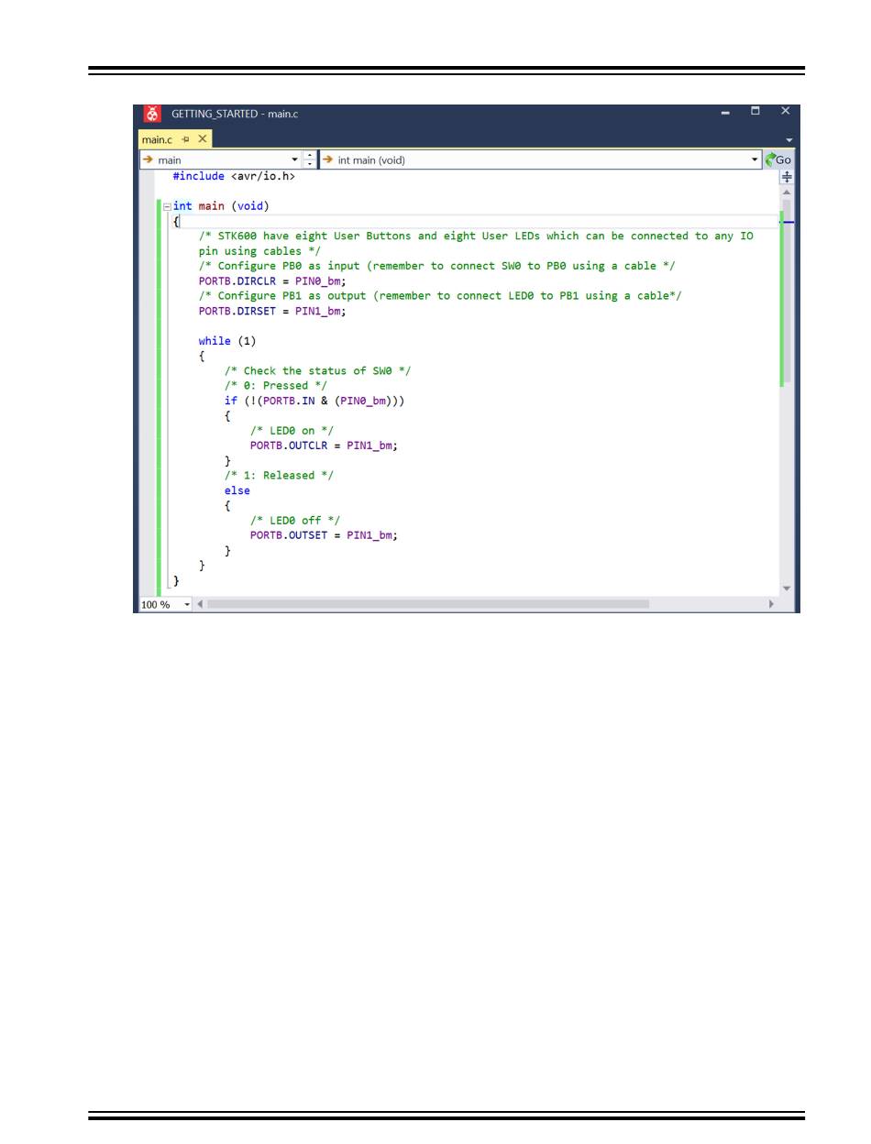Click the vertical scrollbar down arrow
The height and width of the screenshot is (1144, 871).
787,588
